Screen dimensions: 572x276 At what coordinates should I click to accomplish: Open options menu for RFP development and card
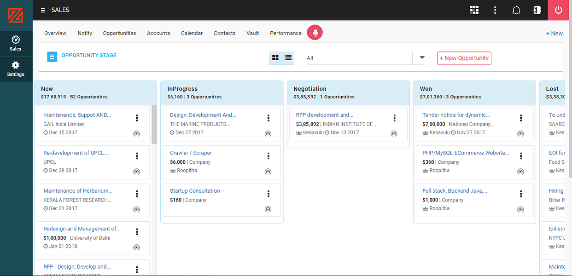coord(395,118)
